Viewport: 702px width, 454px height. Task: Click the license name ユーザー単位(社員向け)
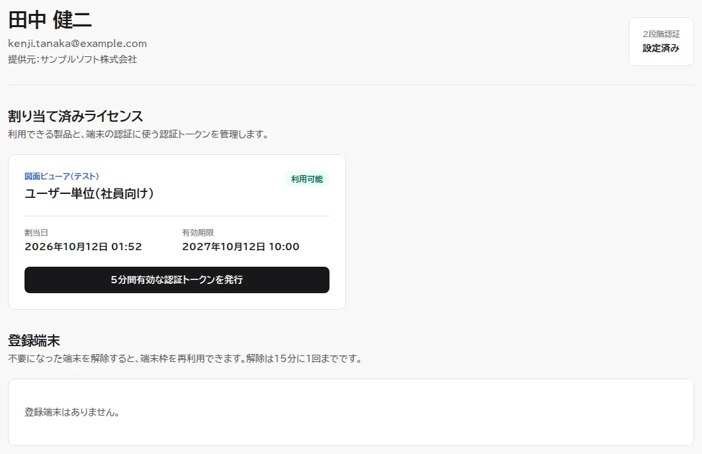click(89, 193)
